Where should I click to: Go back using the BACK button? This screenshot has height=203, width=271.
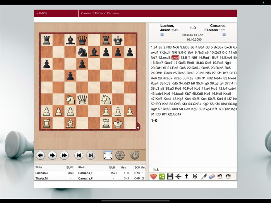[42, 13]
